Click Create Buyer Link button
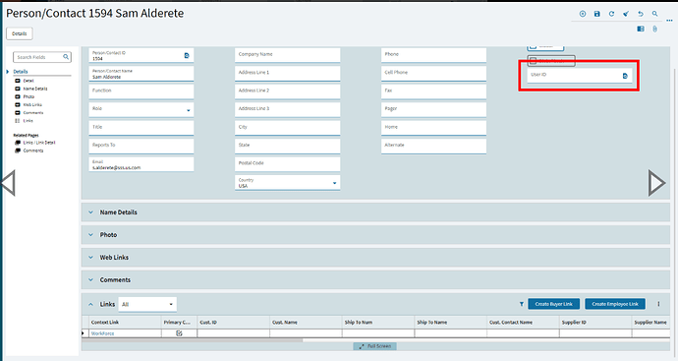This screenshot has width=678, height=361. point(554,304)
